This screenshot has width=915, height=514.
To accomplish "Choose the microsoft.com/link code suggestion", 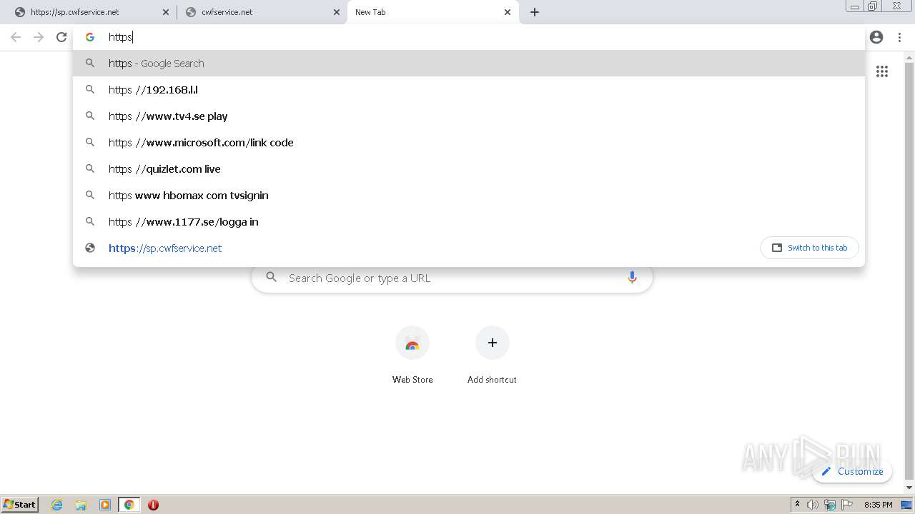I will [x=468, y=143].
